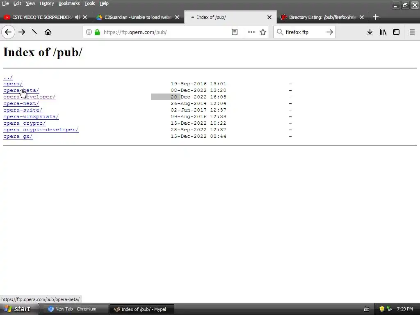Close the Directory Listing tab

click(x=362, y=17)
